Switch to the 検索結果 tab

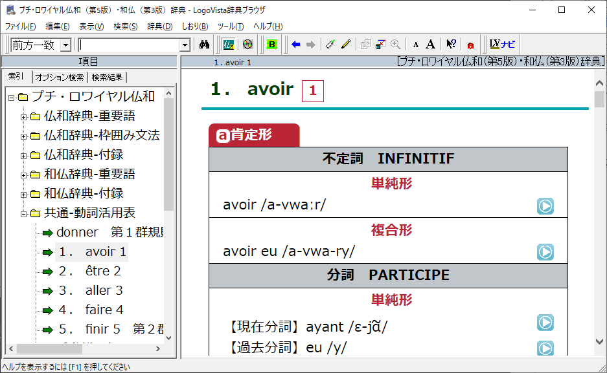pos(107,78)
